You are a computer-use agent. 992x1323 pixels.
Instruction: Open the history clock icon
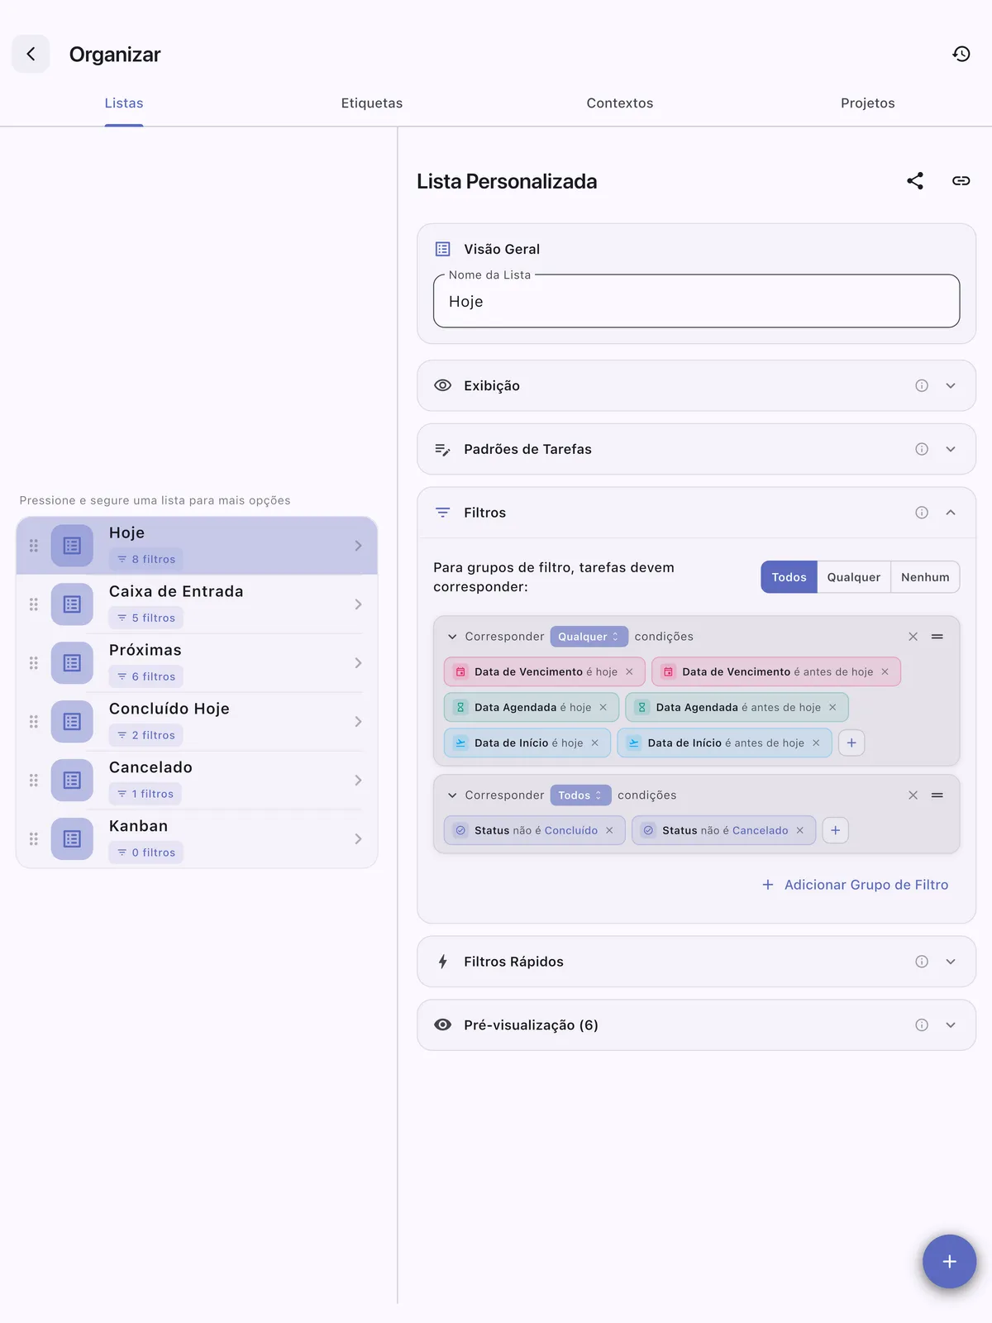961,54
